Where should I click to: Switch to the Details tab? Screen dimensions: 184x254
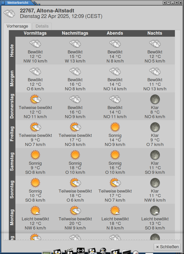tap(42, 26)
